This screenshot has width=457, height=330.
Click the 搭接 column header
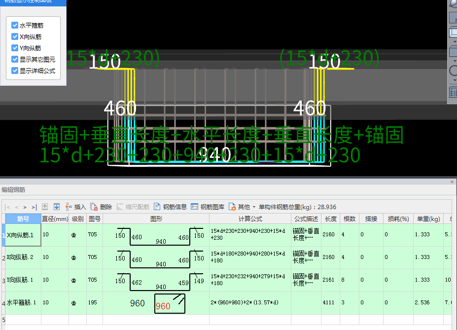tap(371, 219)
